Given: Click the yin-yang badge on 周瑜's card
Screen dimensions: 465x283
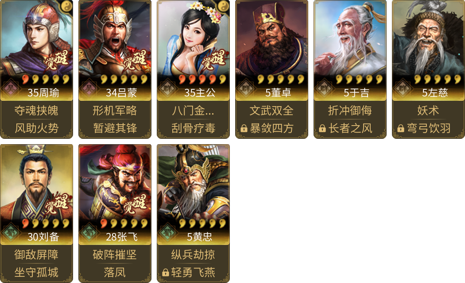Looking at the screenshot, I should 67,5.
